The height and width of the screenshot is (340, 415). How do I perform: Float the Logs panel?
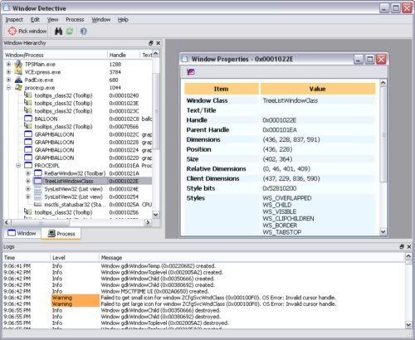[x=402, y=246]
